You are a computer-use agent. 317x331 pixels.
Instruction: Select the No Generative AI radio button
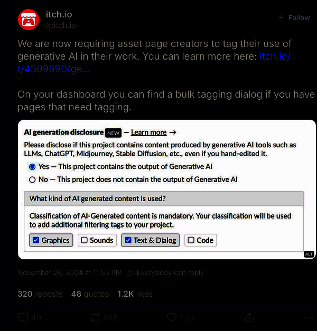[32, 180]
